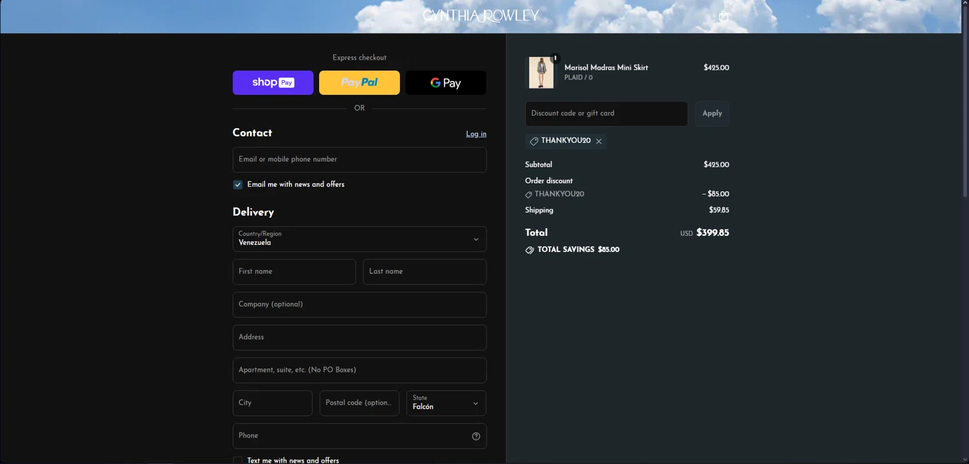Pay with Google Pay express checkout
Viewport: 969px width, 464px height.
point(446,83)
